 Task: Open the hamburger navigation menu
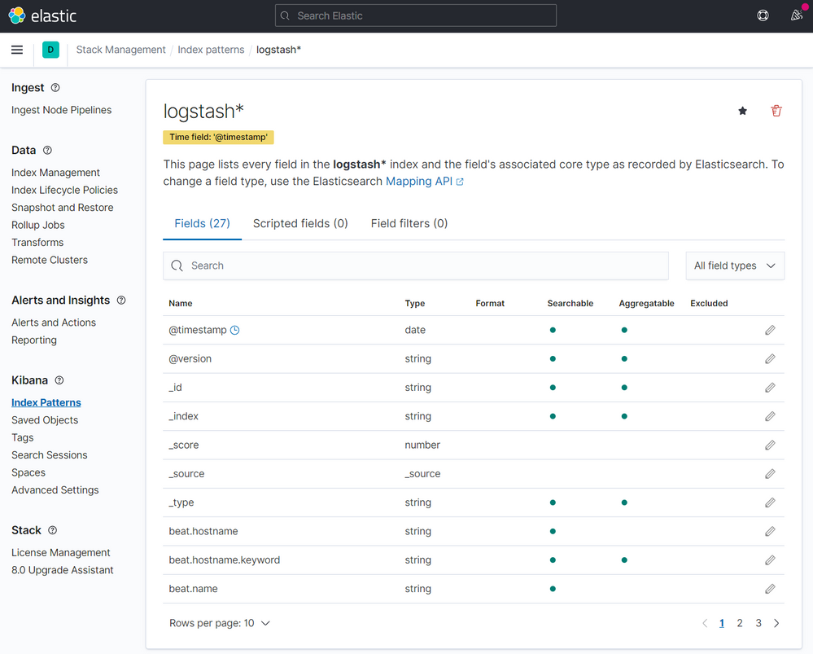(x=17, y=50)
